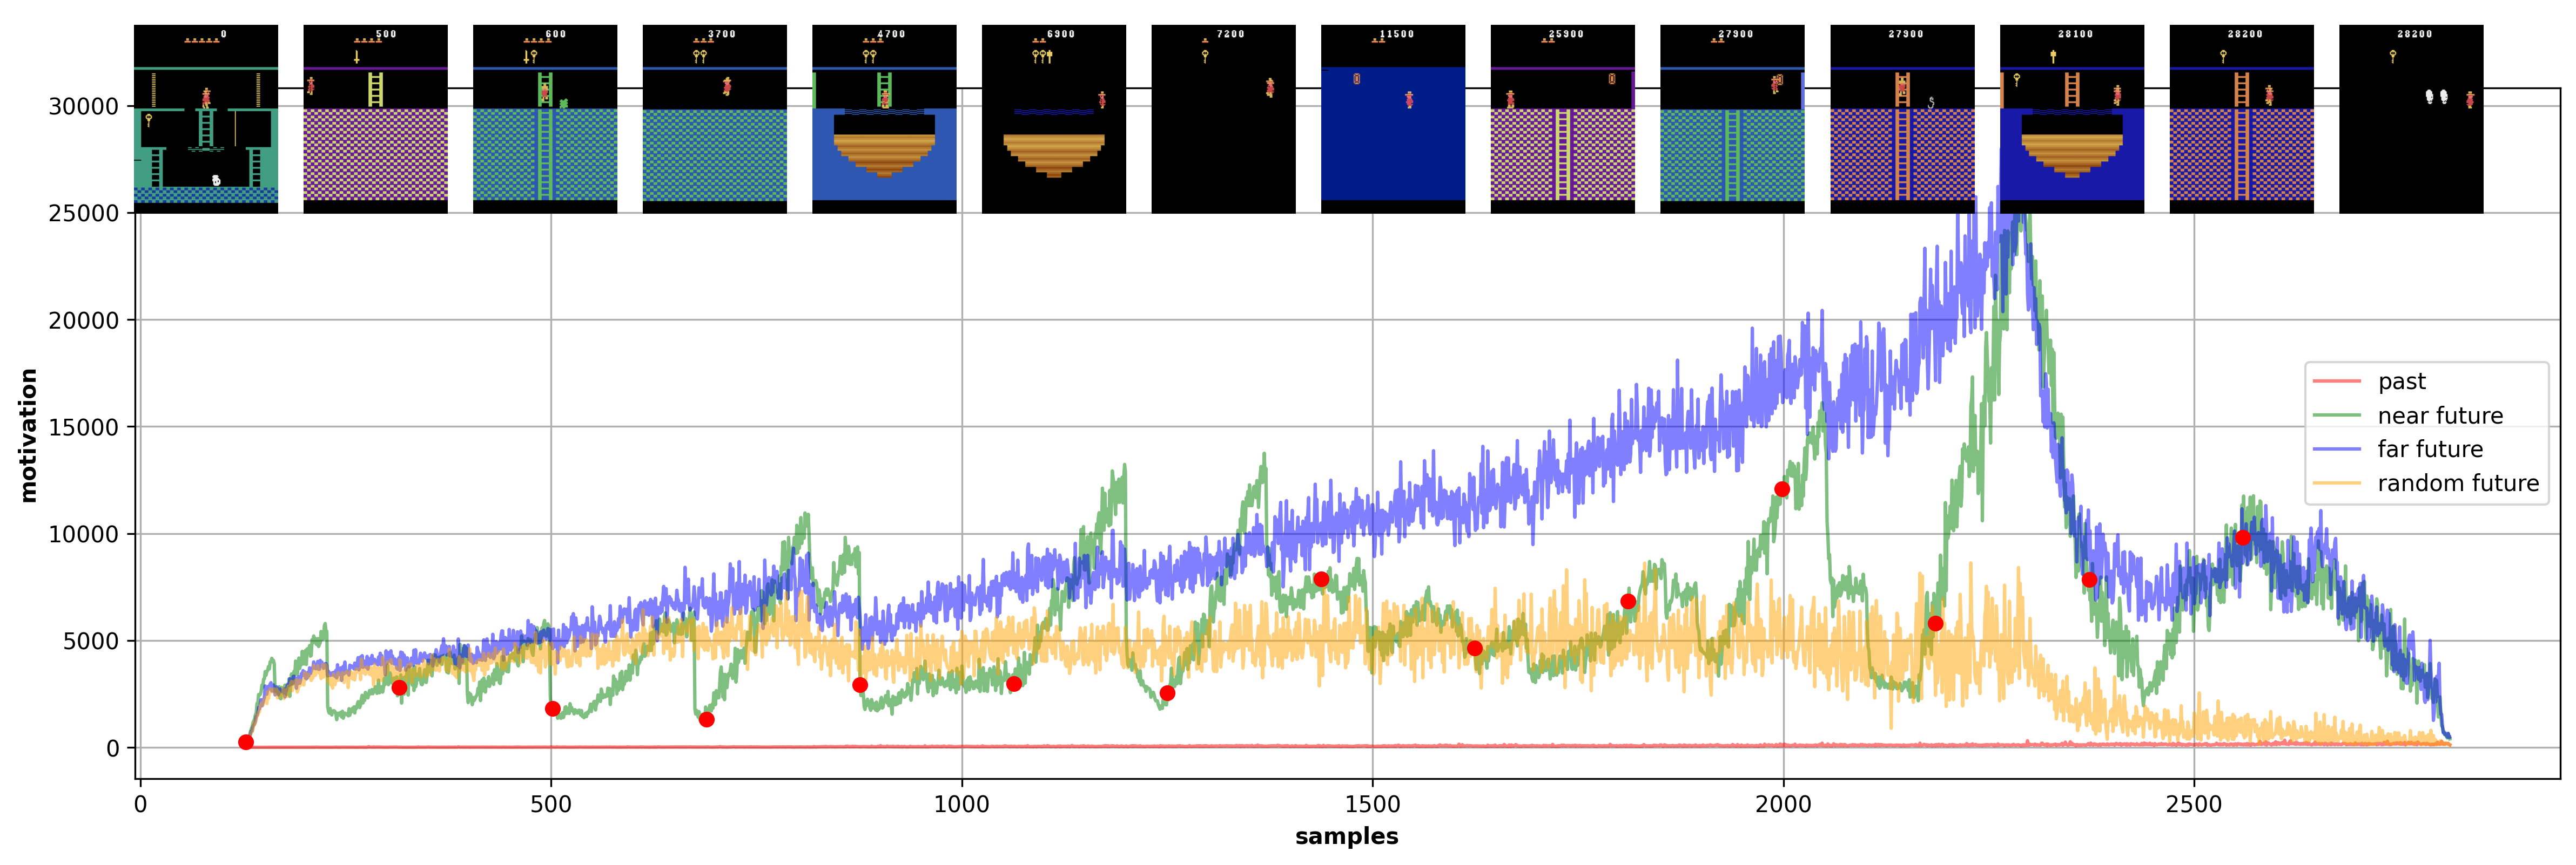2576x865 pixels.
Task: Click the first red marker near zero motivation
Action: (246, 742)
